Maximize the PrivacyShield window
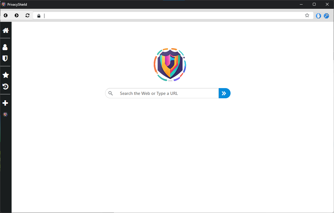334x213 pixels. point(314,4)
